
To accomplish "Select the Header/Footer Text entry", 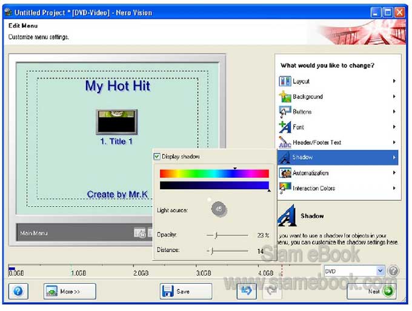I will (x=338, y=142).
